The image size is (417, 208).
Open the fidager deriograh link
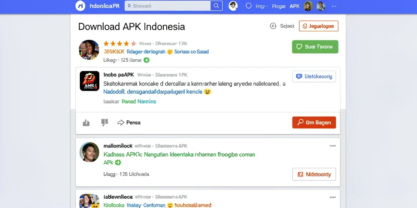(x=146, y=52)
